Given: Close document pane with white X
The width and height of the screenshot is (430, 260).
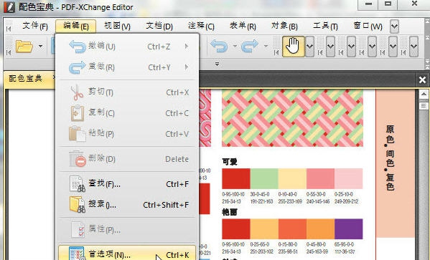Looking at the screenshot, I should [x=423, y=80].
